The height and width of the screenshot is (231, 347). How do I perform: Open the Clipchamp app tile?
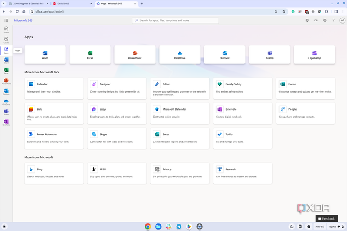click(315, 55)
